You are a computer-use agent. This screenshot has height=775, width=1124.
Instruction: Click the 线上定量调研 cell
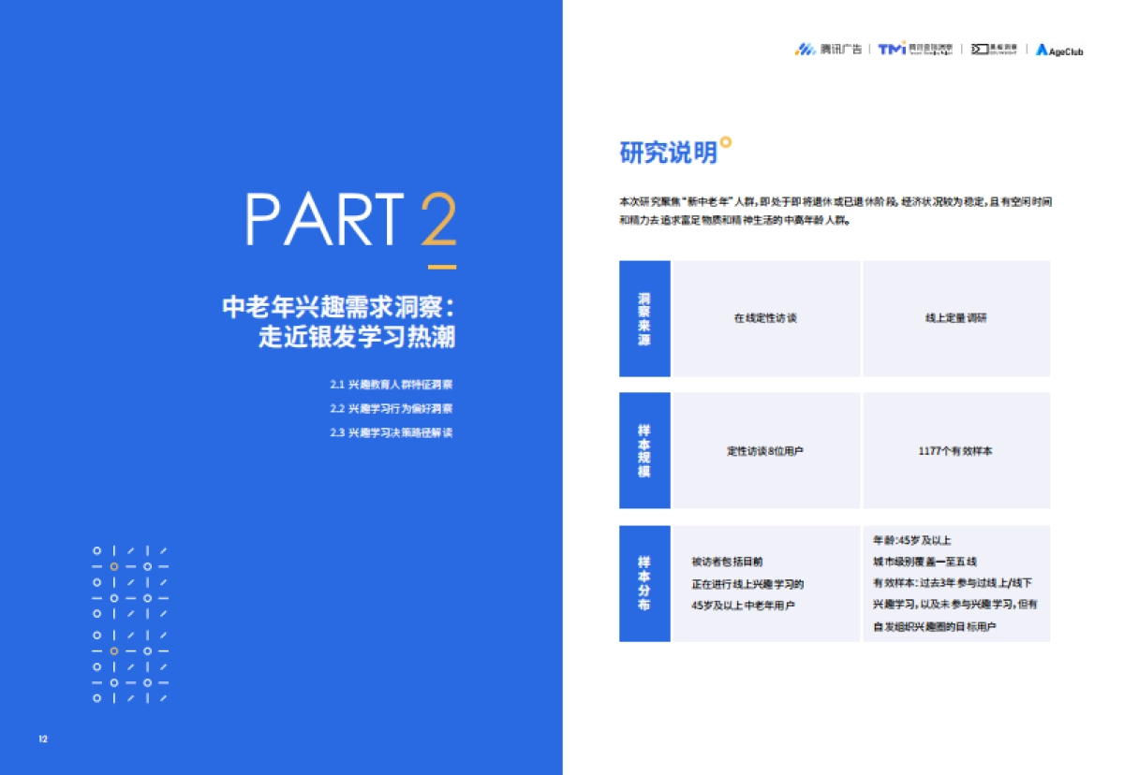(956, 317)
